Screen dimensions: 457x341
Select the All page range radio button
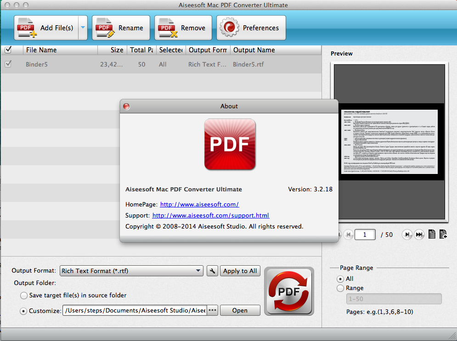340,279
